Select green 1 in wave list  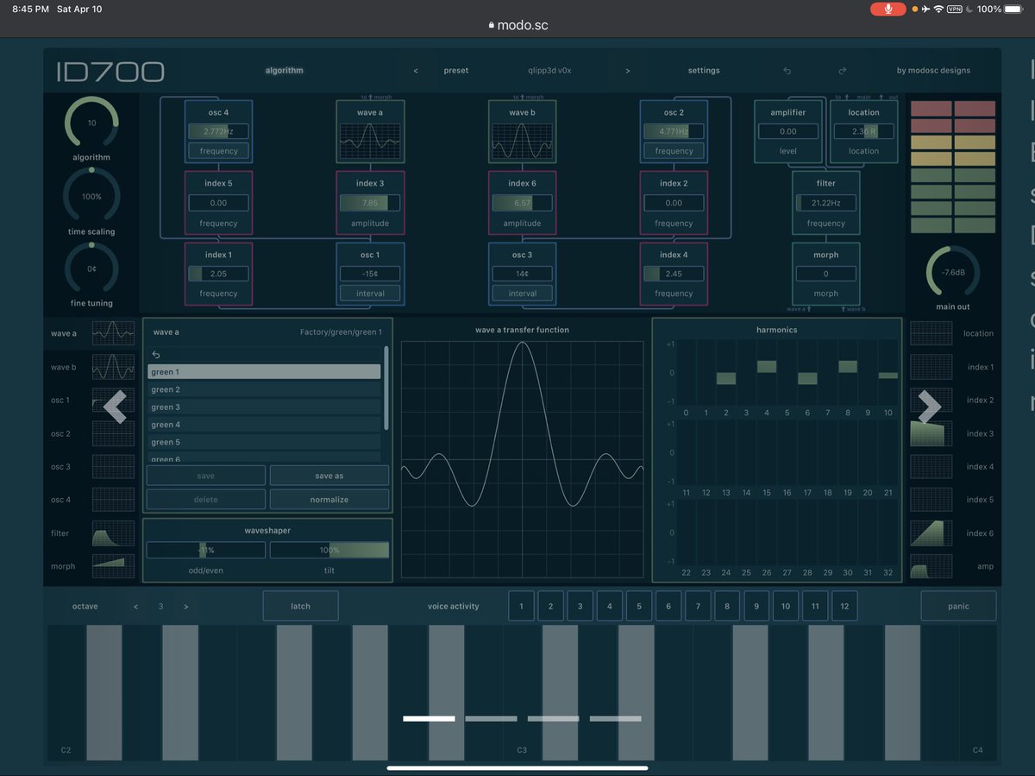click(x=264, y=372)
